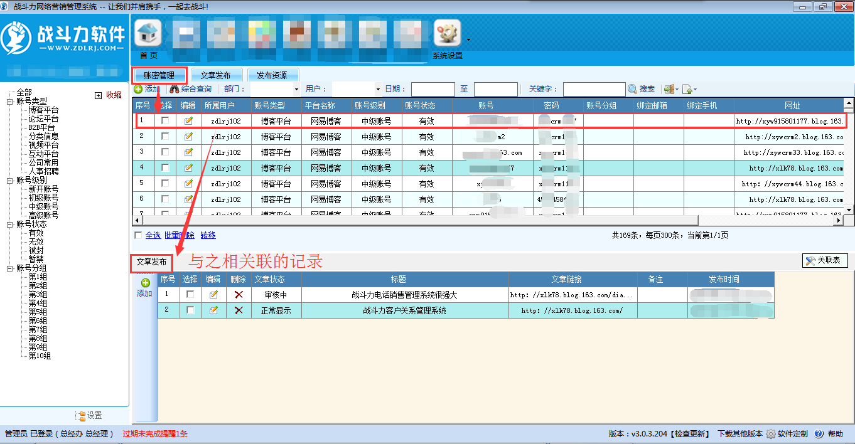Viewport: 855px width, 444px height.
Task: Tick the checkbox for the 正常显示 article
Action: [x=190, y=310]
